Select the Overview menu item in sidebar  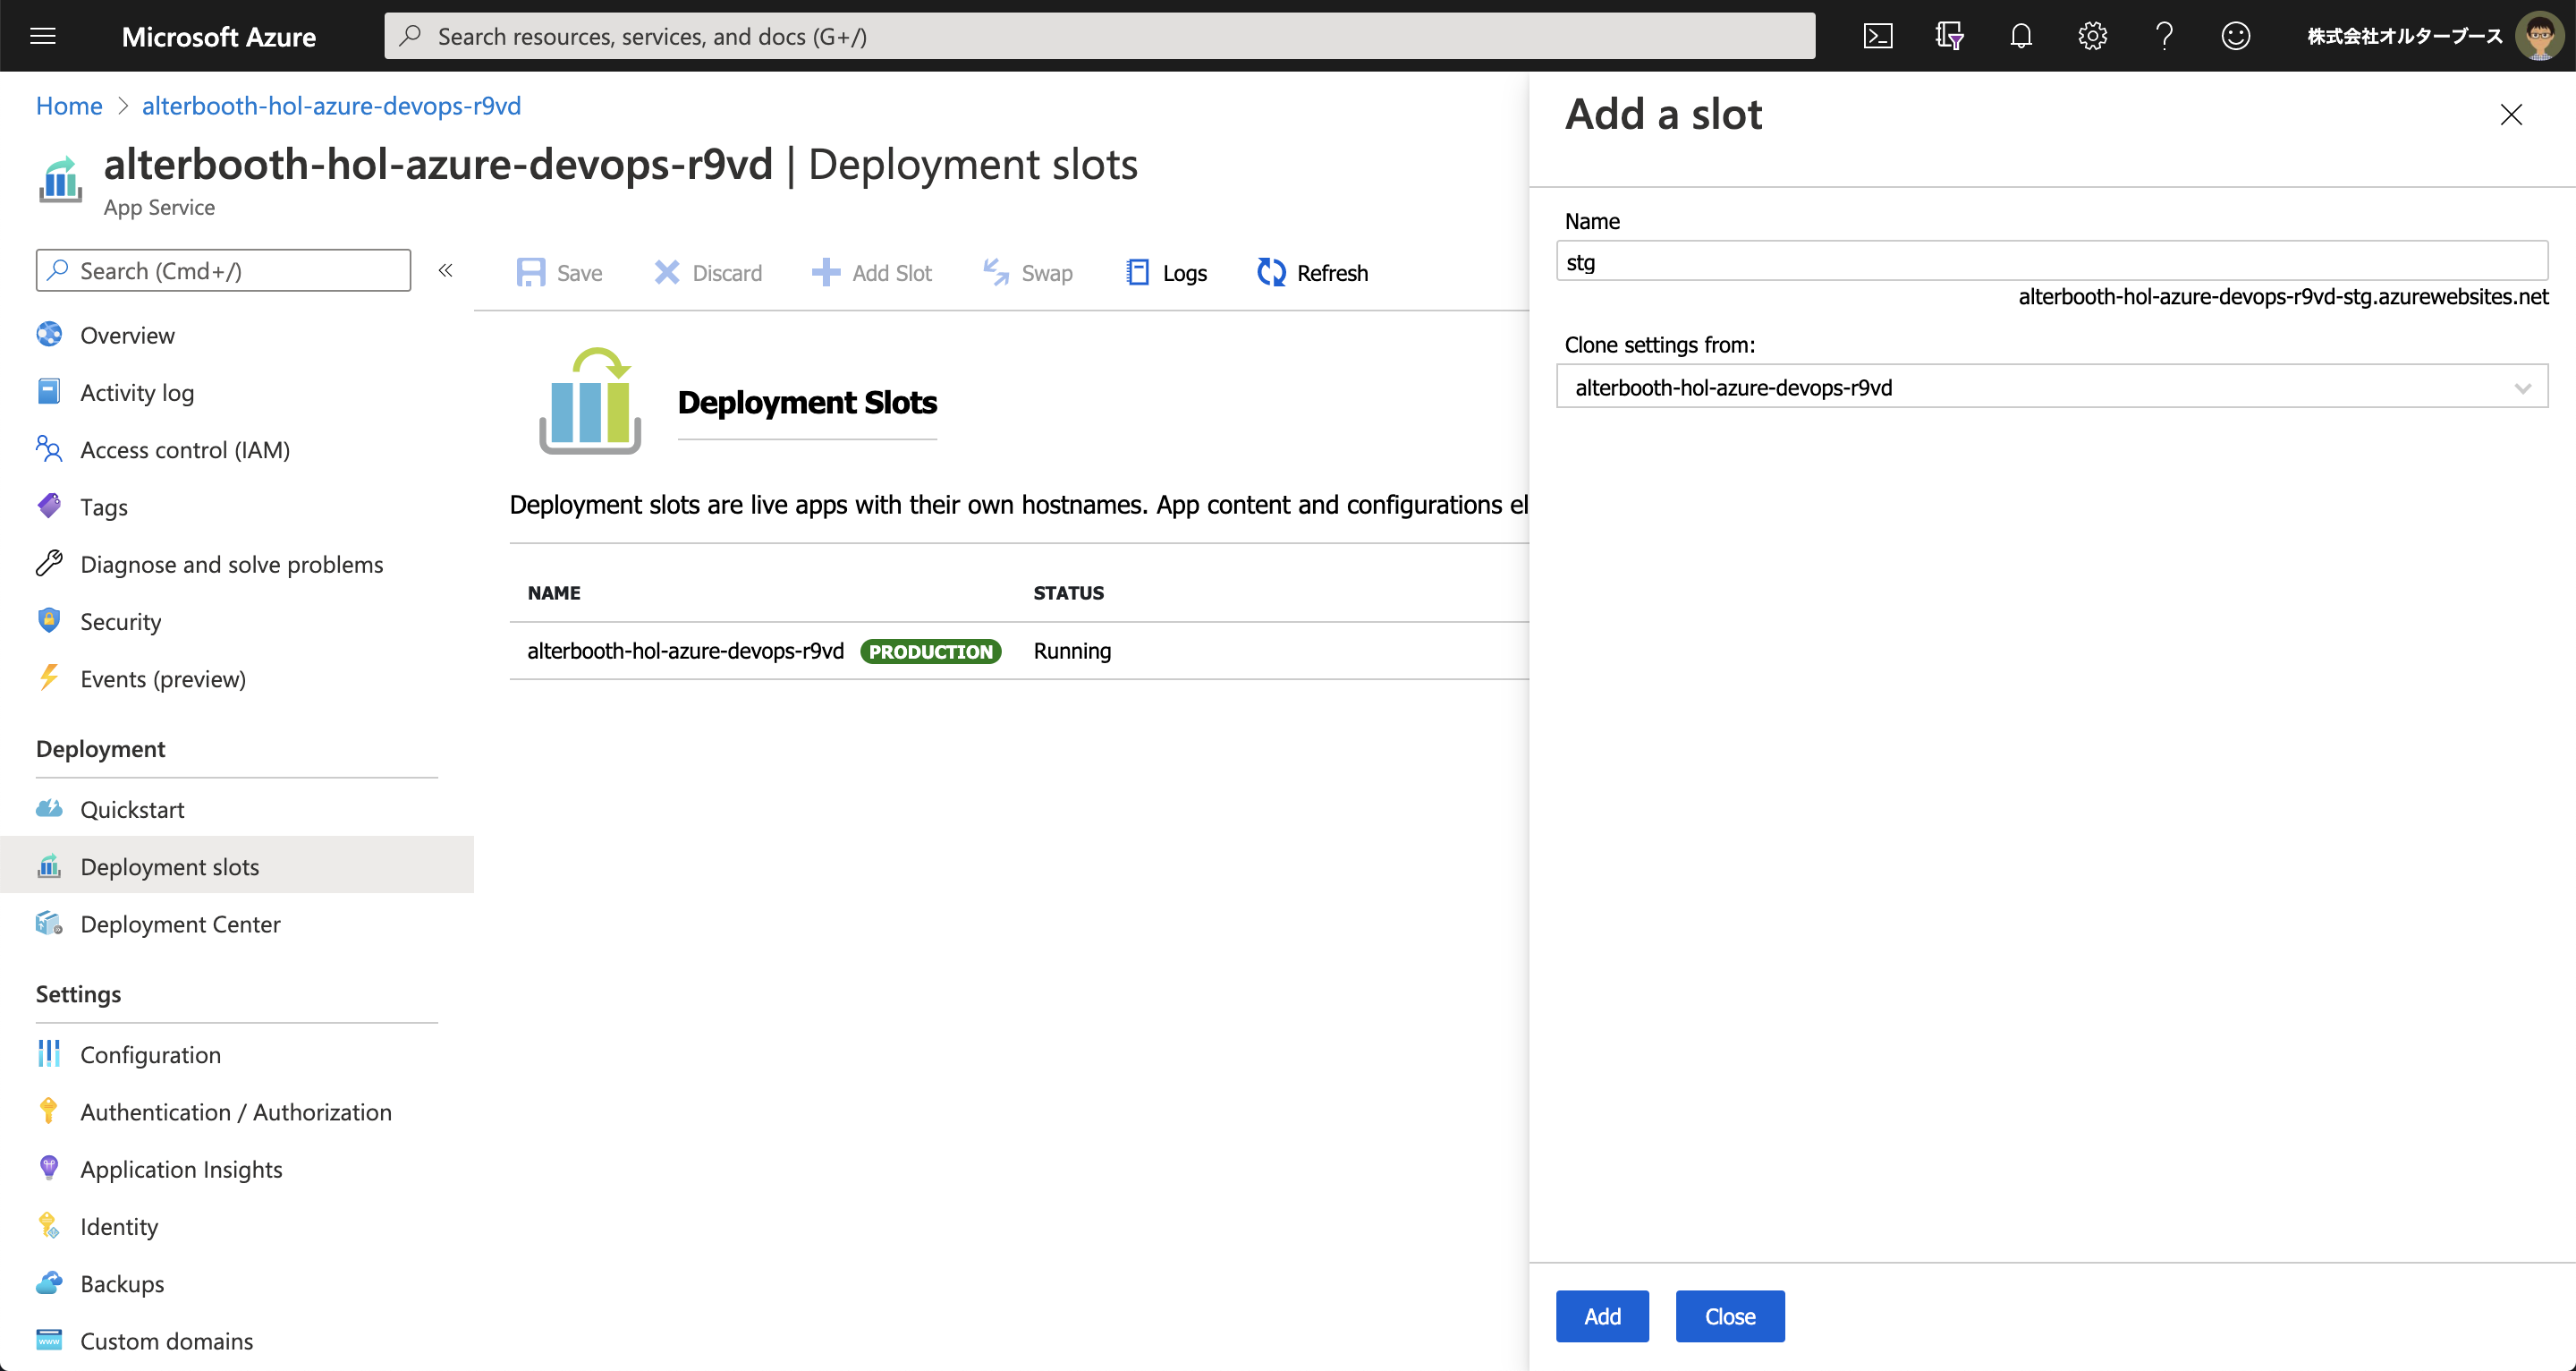coord(128,334)
